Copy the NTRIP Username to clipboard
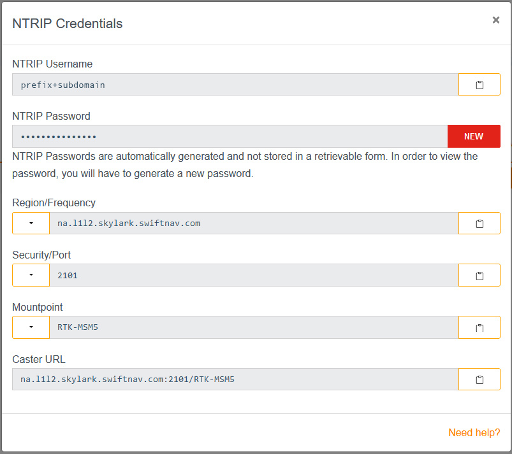This screenshot has width=512, height=454. tap(479, 85)
